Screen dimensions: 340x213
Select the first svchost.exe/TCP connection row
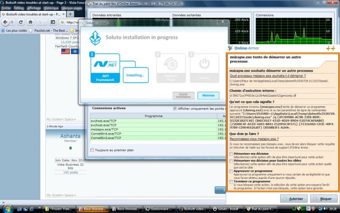pos(158,121)
